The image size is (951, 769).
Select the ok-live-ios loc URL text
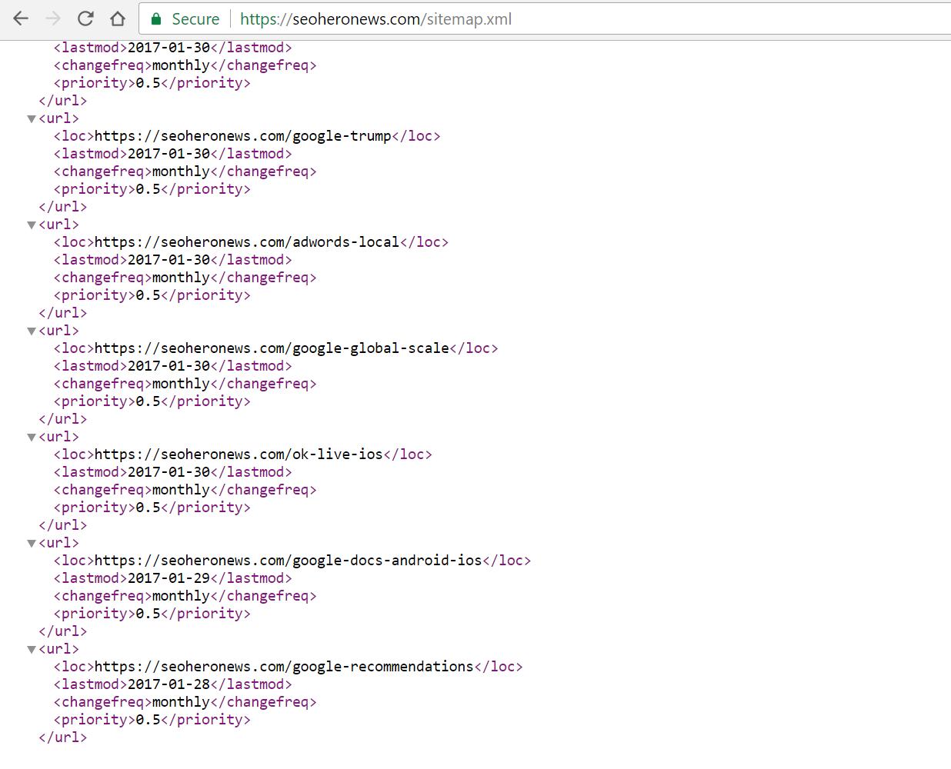pyautogui.click(x=239, y=454)
